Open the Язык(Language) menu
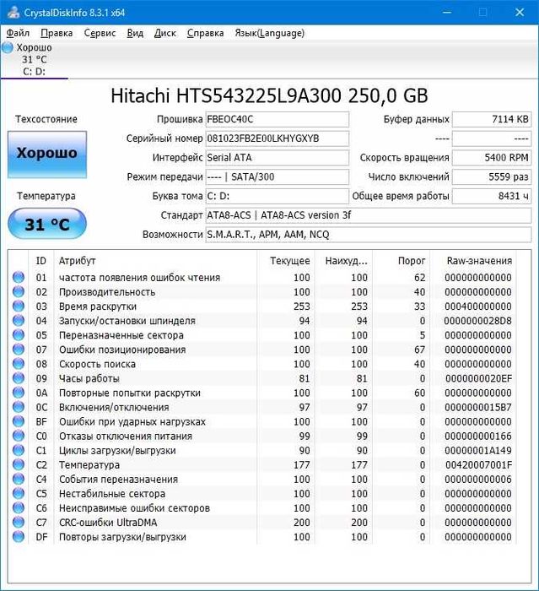Viewport: 539px width, 591px height. tap(270, 33)
